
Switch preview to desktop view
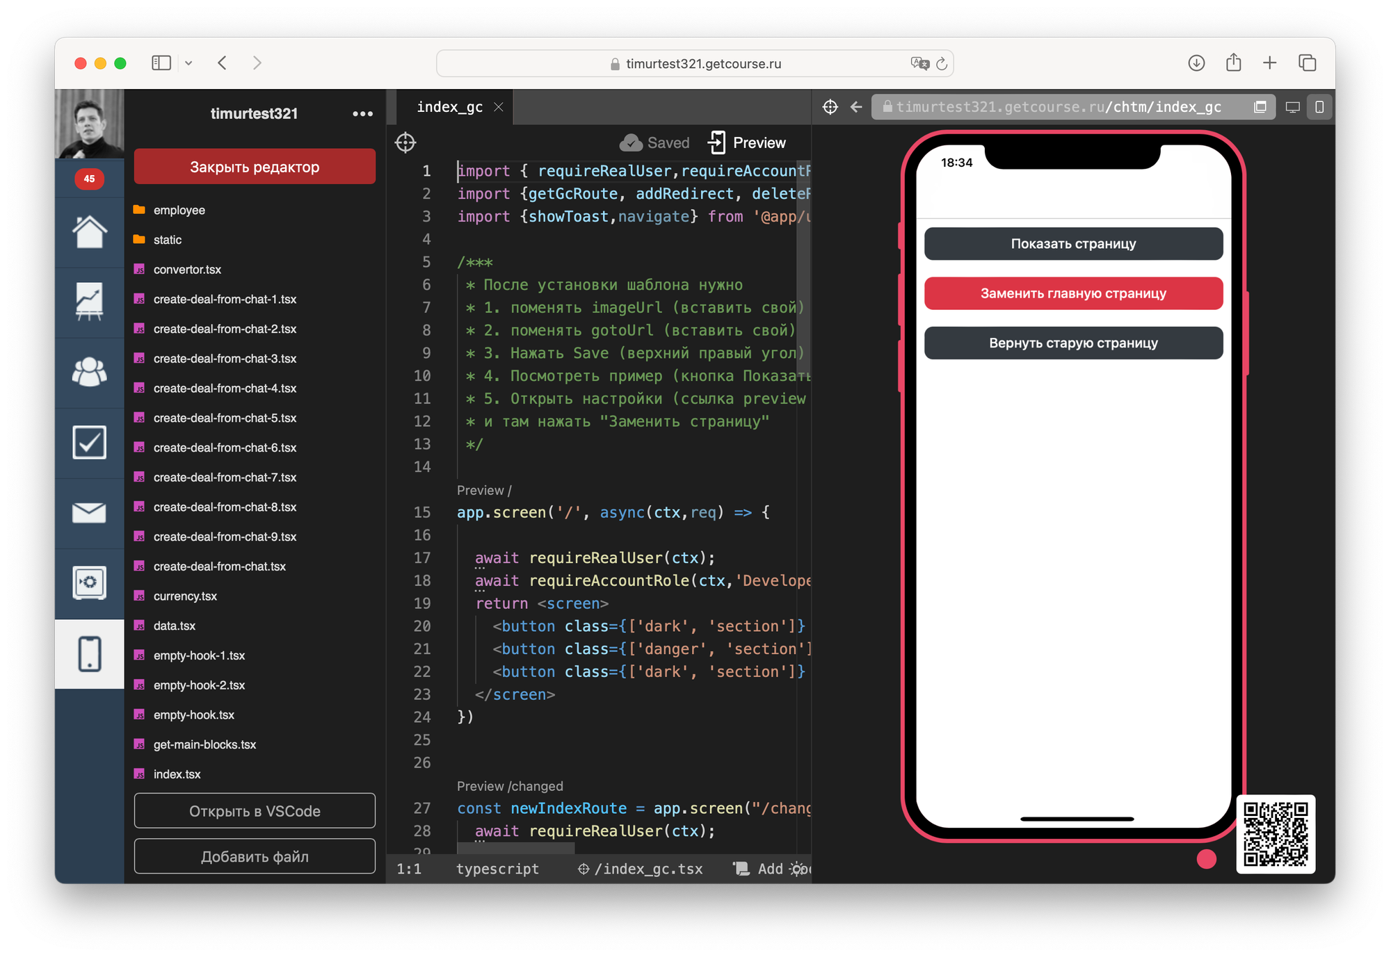[x=1292, y=107]
